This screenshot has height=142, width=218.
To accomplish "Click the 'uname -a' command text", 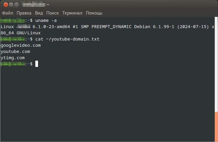I will pyautogui.click(x=45, y=20).
